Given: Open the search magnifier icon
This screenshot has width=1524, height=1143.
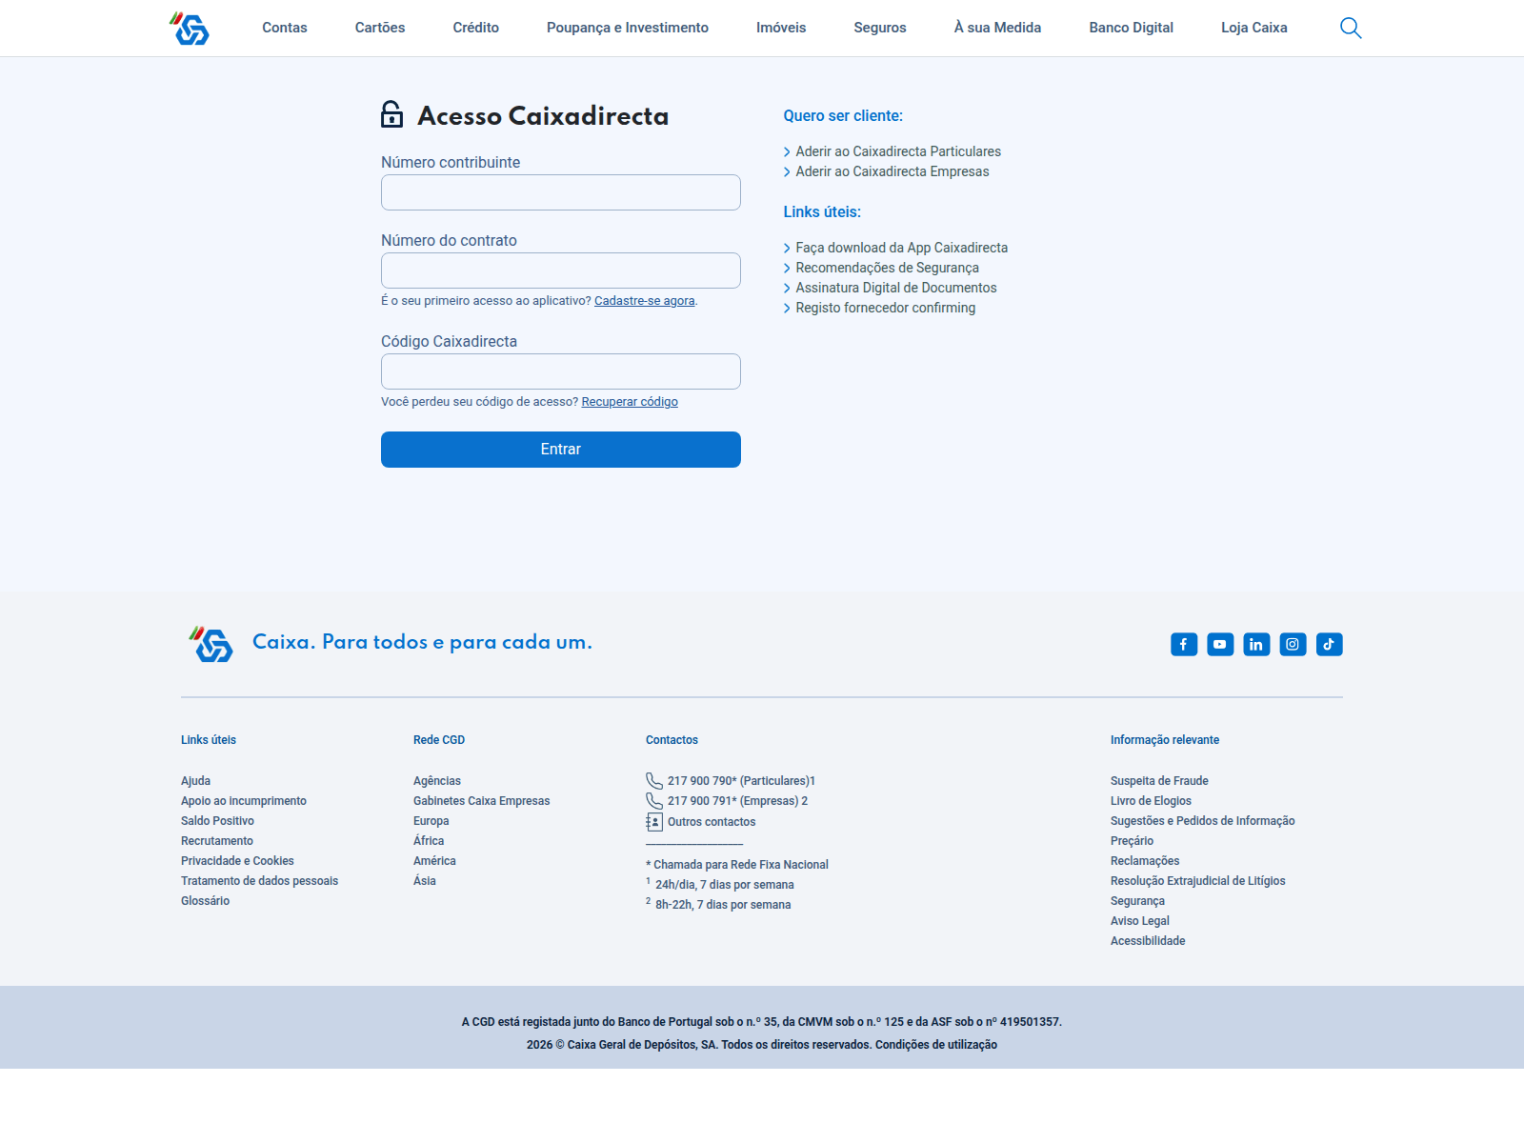Looking at the screenshot, I should click(1351, 28).
